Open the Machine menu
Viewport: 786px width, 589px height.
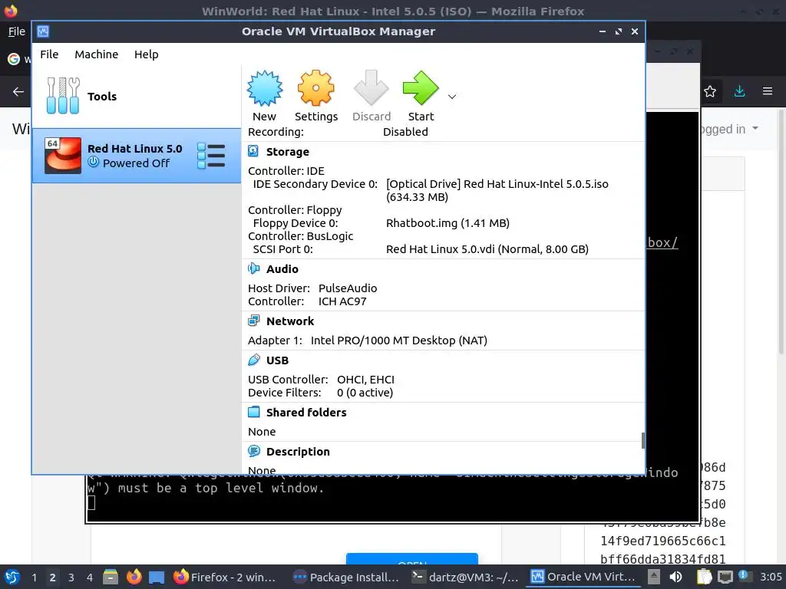click(96, 54)
